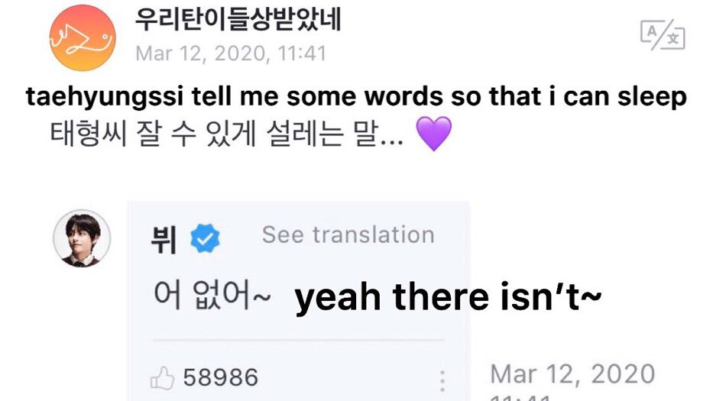
Task: Click the See translation link
Action: click(348, 235)
